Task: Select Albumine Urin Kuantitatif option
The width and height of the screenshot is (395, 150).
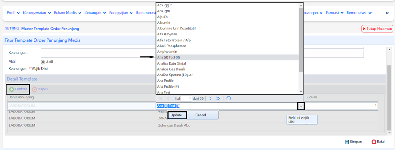Action: [x=227, y=28]
